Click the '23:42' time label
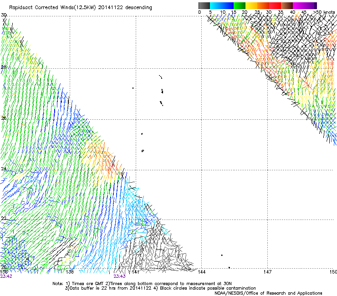Viewport: 337px width, 296px height. (6, 276)
